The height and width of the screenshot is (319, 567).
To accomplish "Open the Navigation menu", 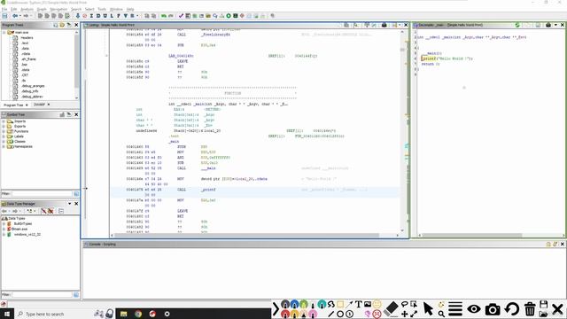I will [x=58, y=9].
